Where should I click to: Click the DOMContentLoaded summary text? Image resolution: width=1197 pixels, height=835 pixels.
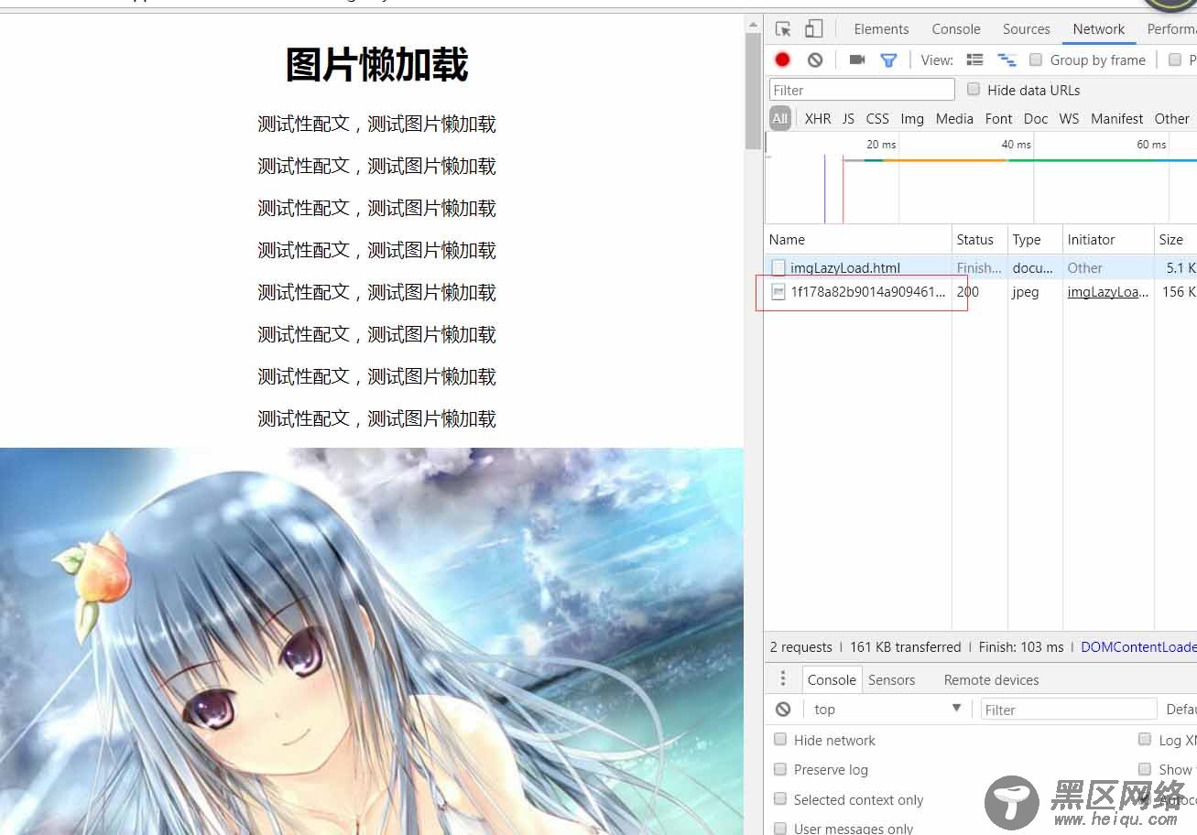(1138, 647)
